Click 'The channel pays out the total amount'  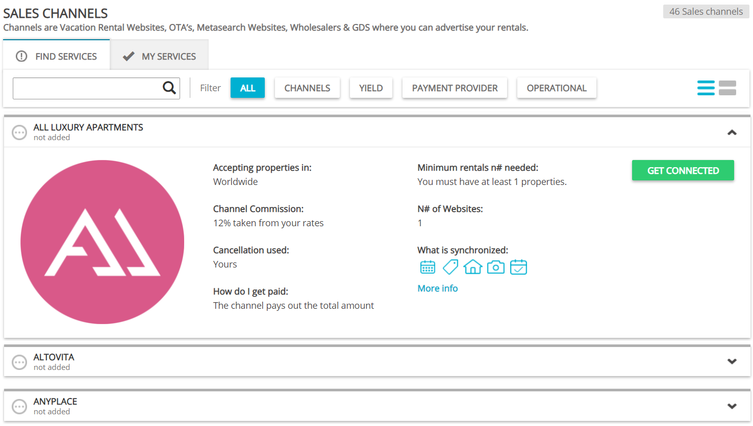(293, 306)
